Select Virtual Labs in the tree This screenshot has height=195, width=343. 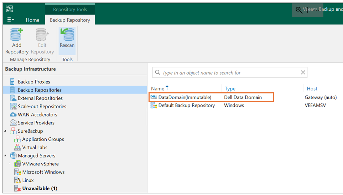tap(35, 148)
